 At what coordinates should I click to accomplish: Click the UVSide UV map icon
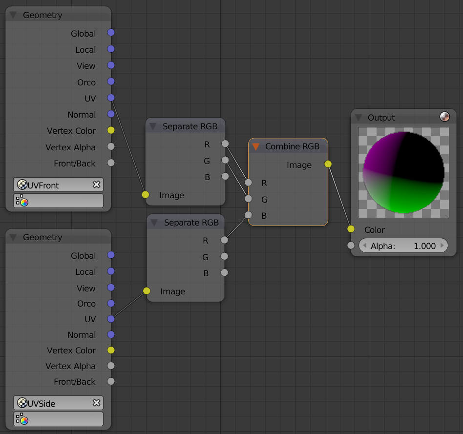22,403
